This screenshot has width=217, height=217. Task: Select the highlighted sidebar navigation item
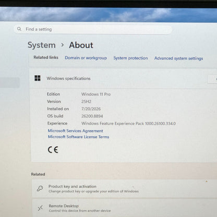9,82
